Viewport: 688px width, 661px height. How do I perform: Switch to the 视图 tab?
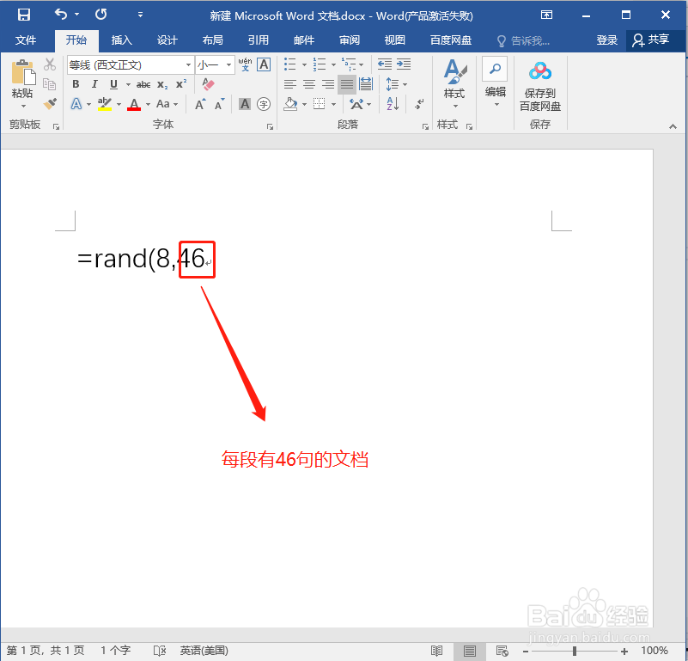[x=395, y=40]
